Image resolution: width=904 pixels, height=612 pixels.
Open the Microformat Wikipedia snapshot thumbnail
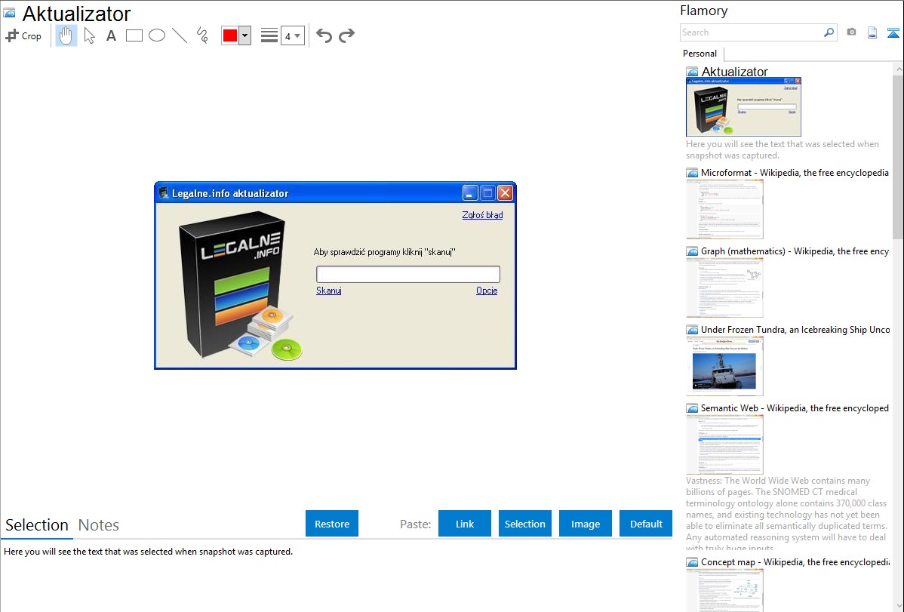(724, 209)
